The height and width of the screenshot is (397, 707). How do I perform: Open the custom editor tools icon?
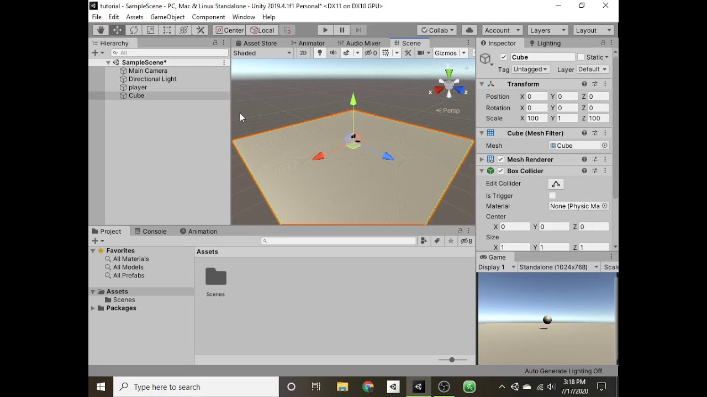201,30
